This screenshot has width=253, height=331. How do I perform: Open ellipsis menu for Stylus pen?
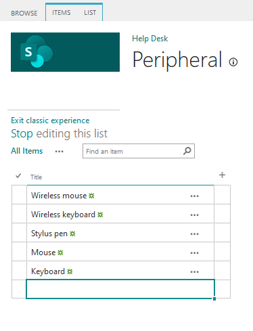194,234
